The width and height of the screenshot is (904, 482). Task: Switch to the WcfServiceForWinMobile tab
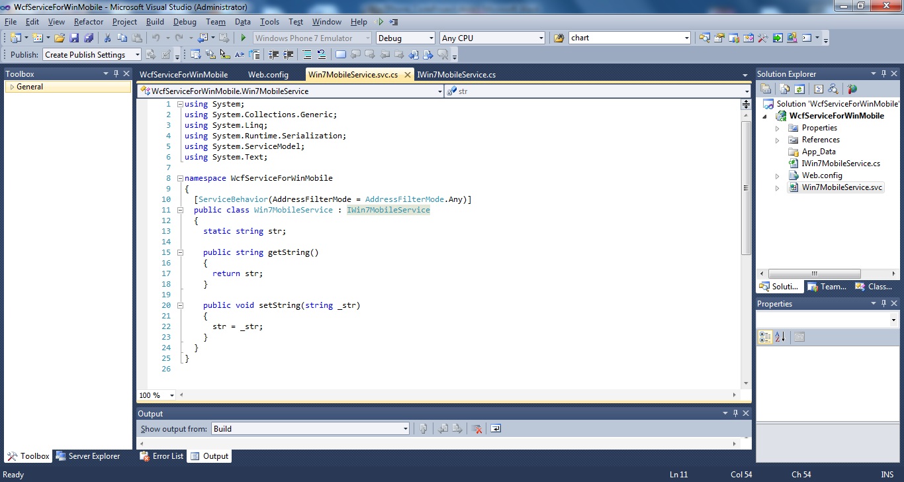click(184, 75)
